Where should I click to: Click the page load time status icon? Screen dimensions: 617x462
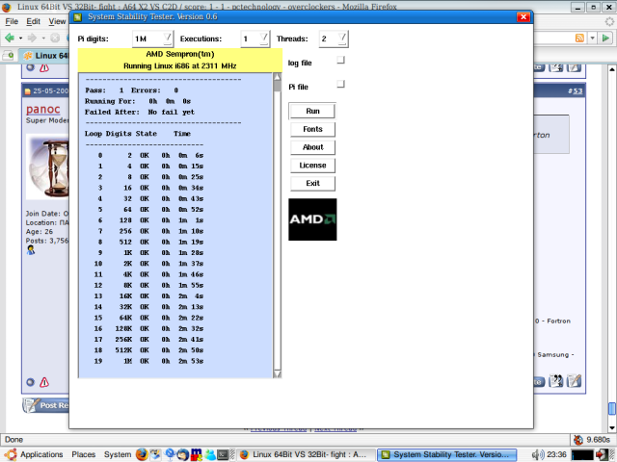click(578, 440)
